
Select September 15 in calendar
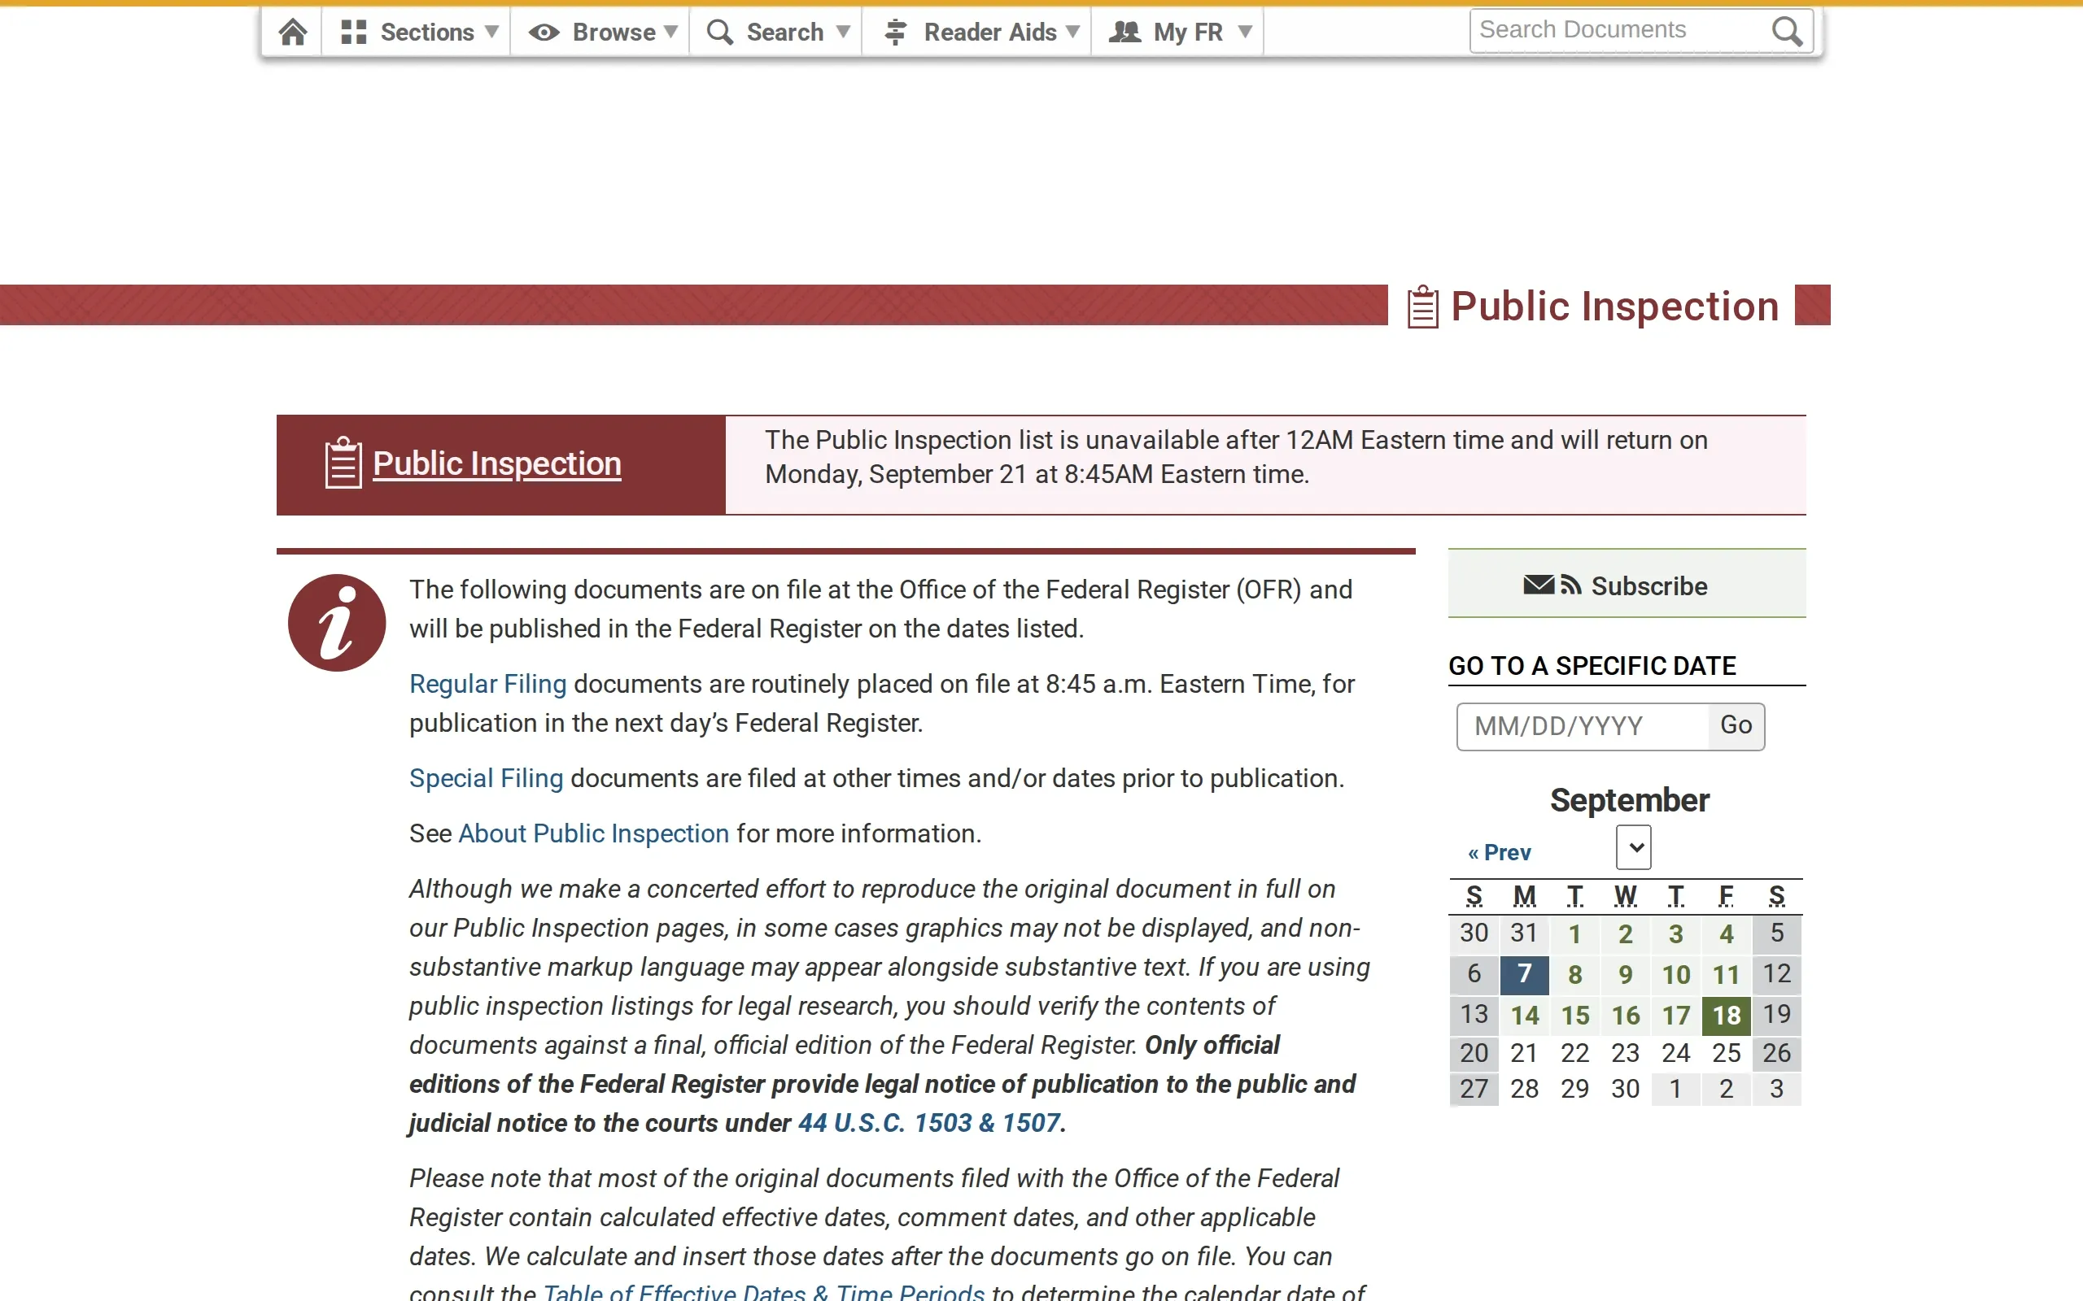(x=1575, y=1016)
